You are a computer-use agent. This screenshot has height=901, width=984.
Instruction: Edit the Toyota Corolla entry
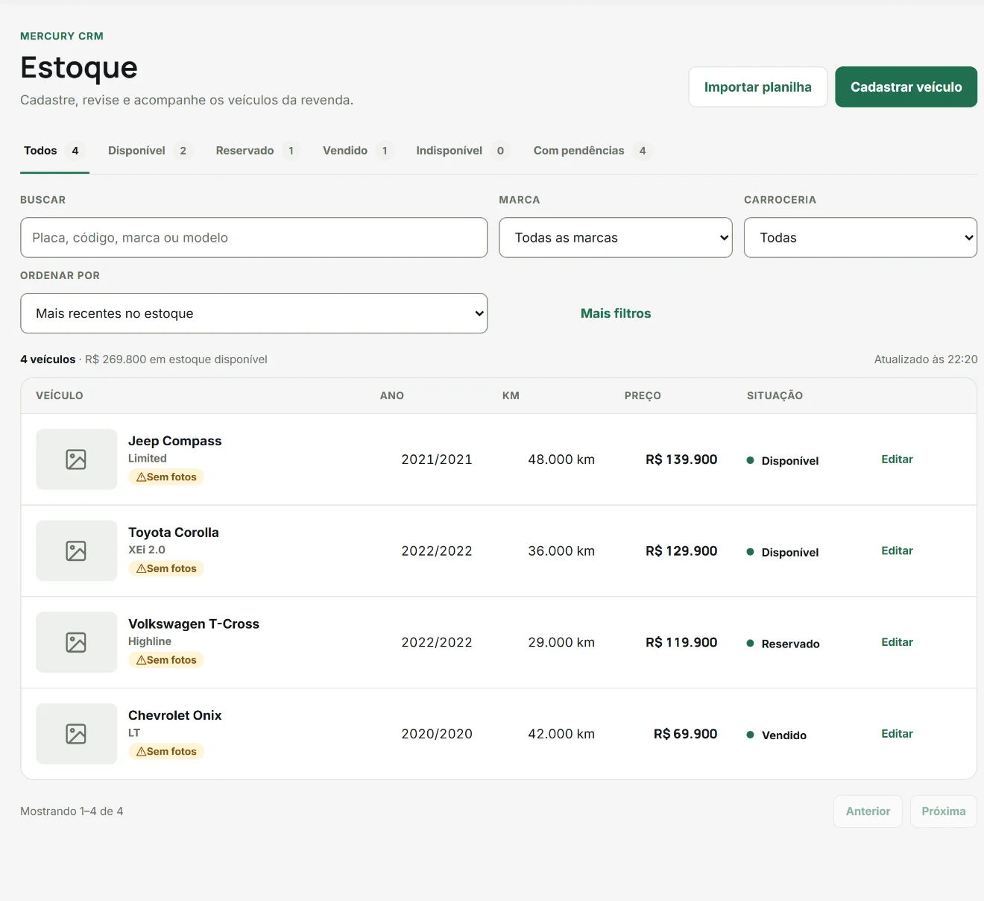click(x=897, y=551)
